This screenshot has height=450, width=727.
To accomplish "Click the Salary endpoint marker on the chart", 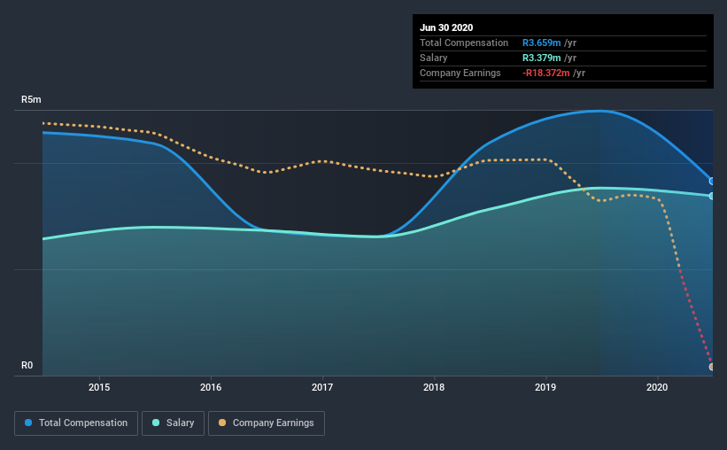I will coord(712,197).
